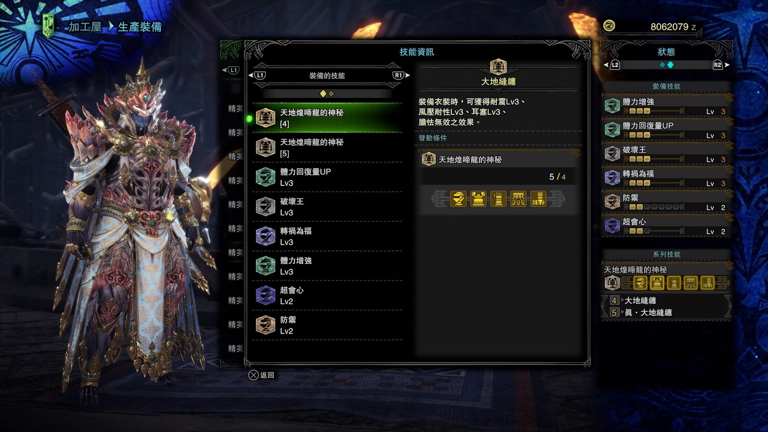Select the 破壞王 Lv3 skill in list
This screenshot has height=432, width=768.
327,207
